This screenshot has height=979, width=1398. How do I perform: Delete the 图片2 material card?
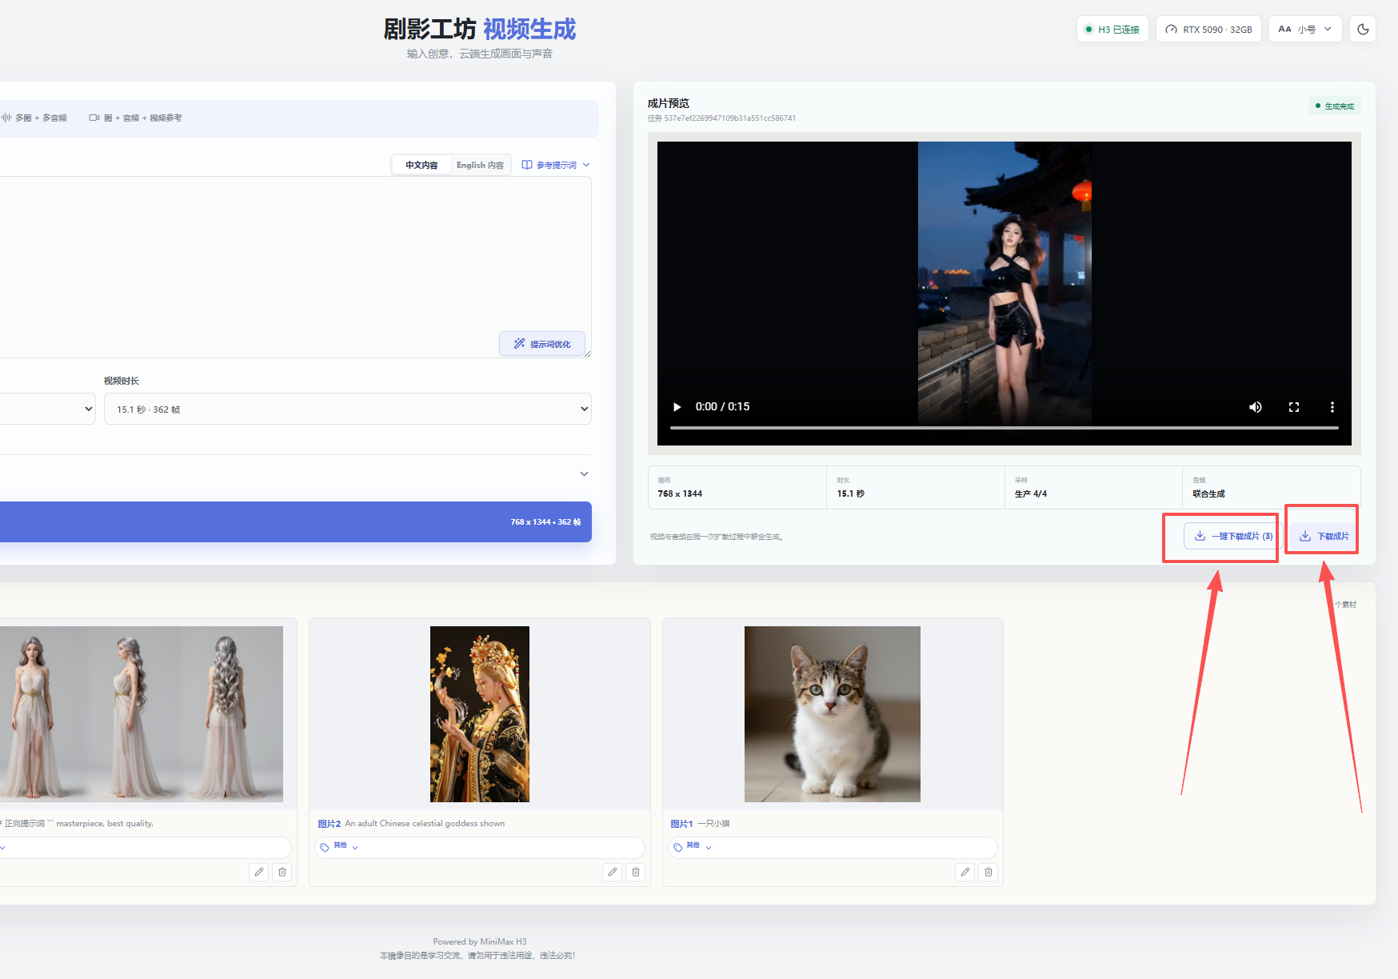point(636,872)
